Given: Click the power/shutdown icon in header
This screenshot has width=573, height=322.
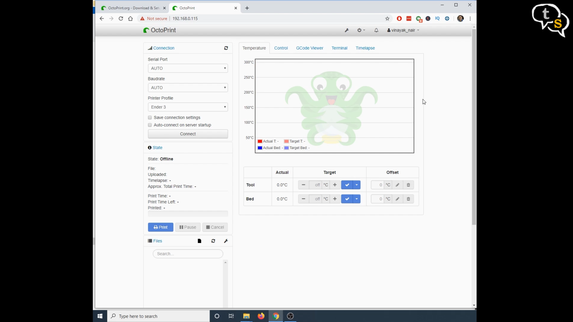Looking at the screenshot, I should tap(359, 30).
